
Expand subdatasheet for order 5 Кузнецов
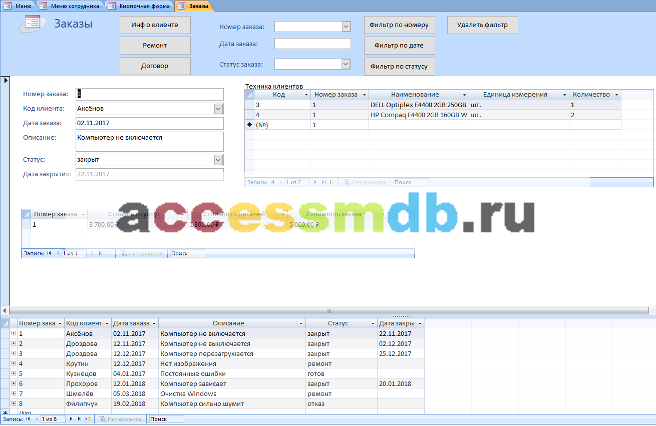14,373
